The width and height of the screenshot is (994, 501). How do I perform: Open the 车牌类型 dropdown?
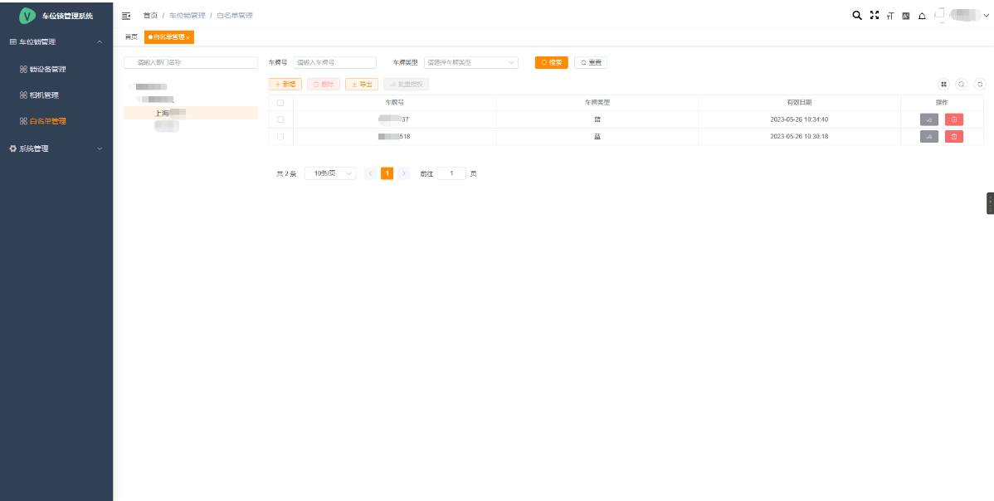tap(470, 62)
